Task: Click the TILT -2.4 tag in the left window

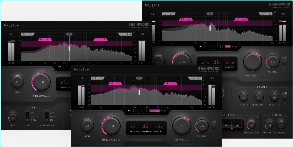Action: [x=28, y=34]
